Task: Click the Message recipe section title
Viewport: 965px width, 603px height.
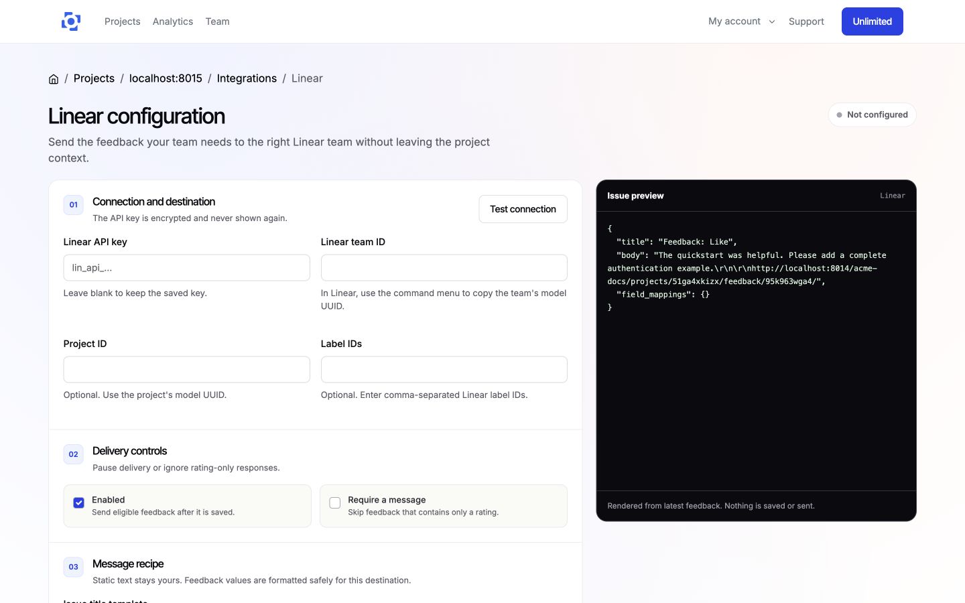Action: click(x=128, y=563)
